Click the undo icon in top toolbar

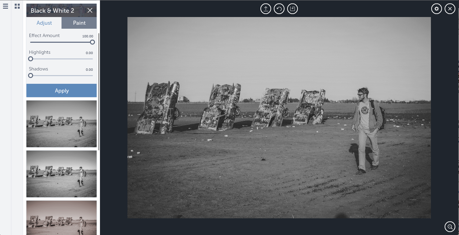click(x=279, y=9)
